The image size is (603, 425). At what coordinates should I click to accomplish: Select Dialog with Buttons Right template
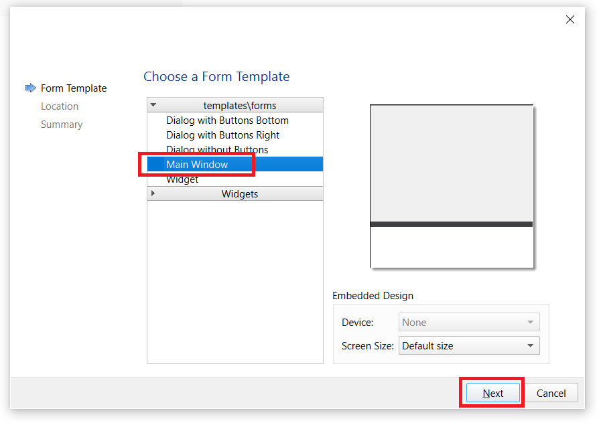click(222, 135)
